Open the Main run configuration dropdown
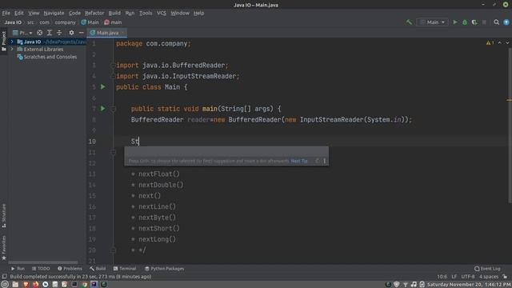This screenshot has width=512, height=288. click(x=432, y=22)
